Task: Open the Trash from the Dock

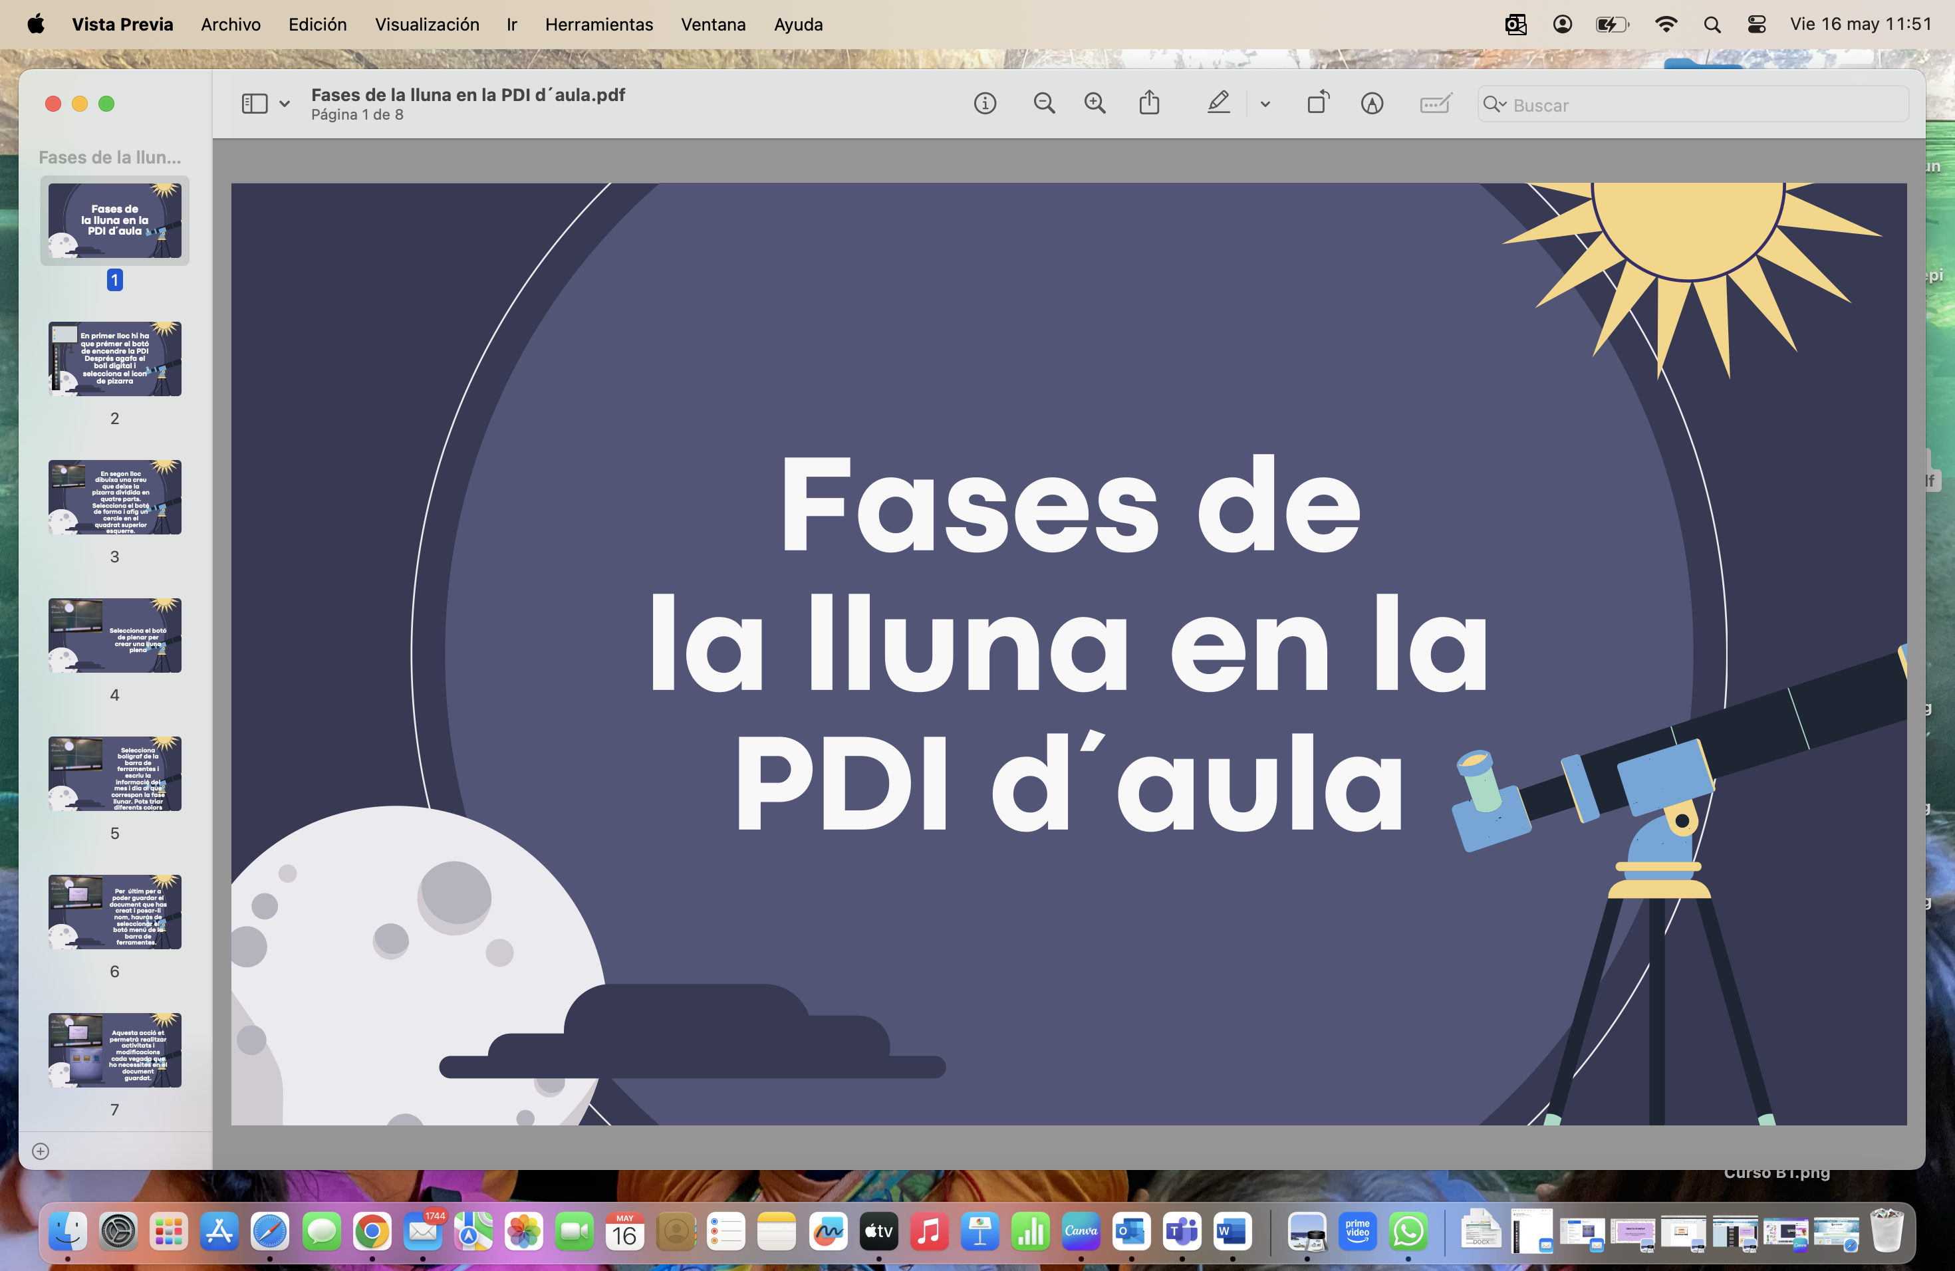Action: point(1887,1230)
